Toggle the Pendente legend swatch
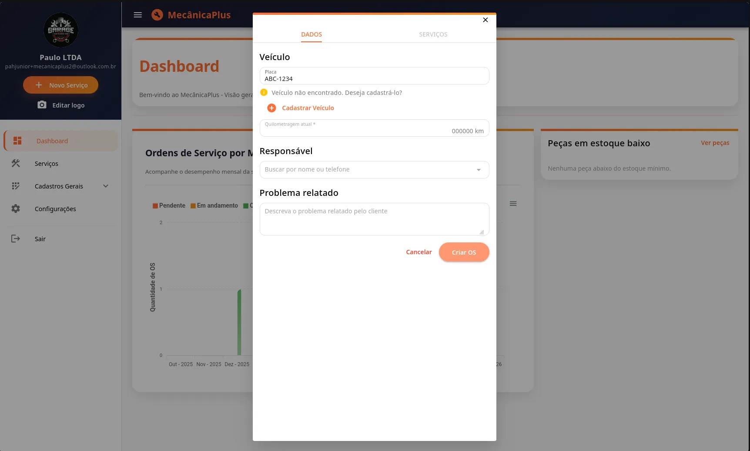Image resolution: width=750 pixels, height=451 pixels. point(155,206)
